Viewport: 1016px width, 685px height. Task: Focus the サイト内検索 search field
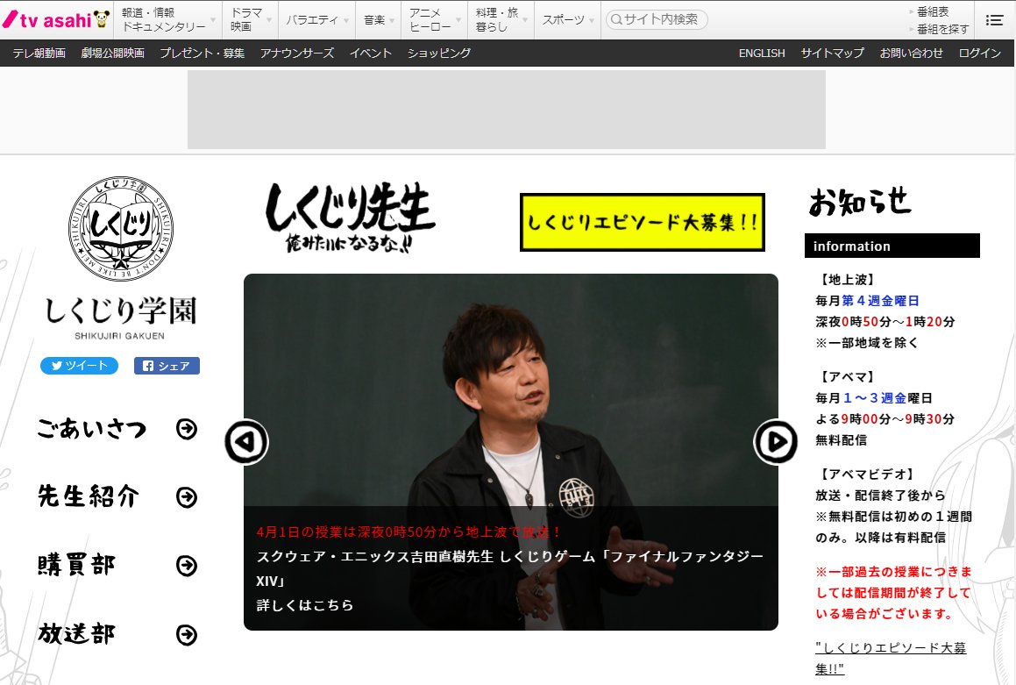click(657, 19)
